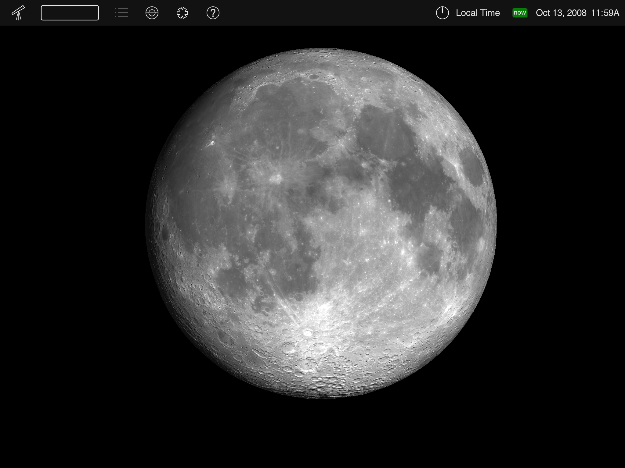Click the bright Tycho crater near the bottom
This screenshot has width=625, height=468.
pos(308,333)
